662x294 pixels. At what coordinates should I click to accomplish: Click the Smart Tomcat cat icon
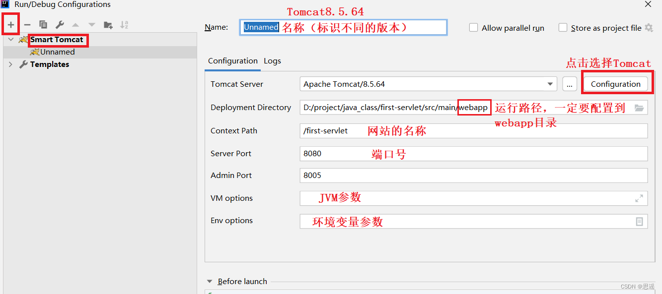click(x=23, y=40)
